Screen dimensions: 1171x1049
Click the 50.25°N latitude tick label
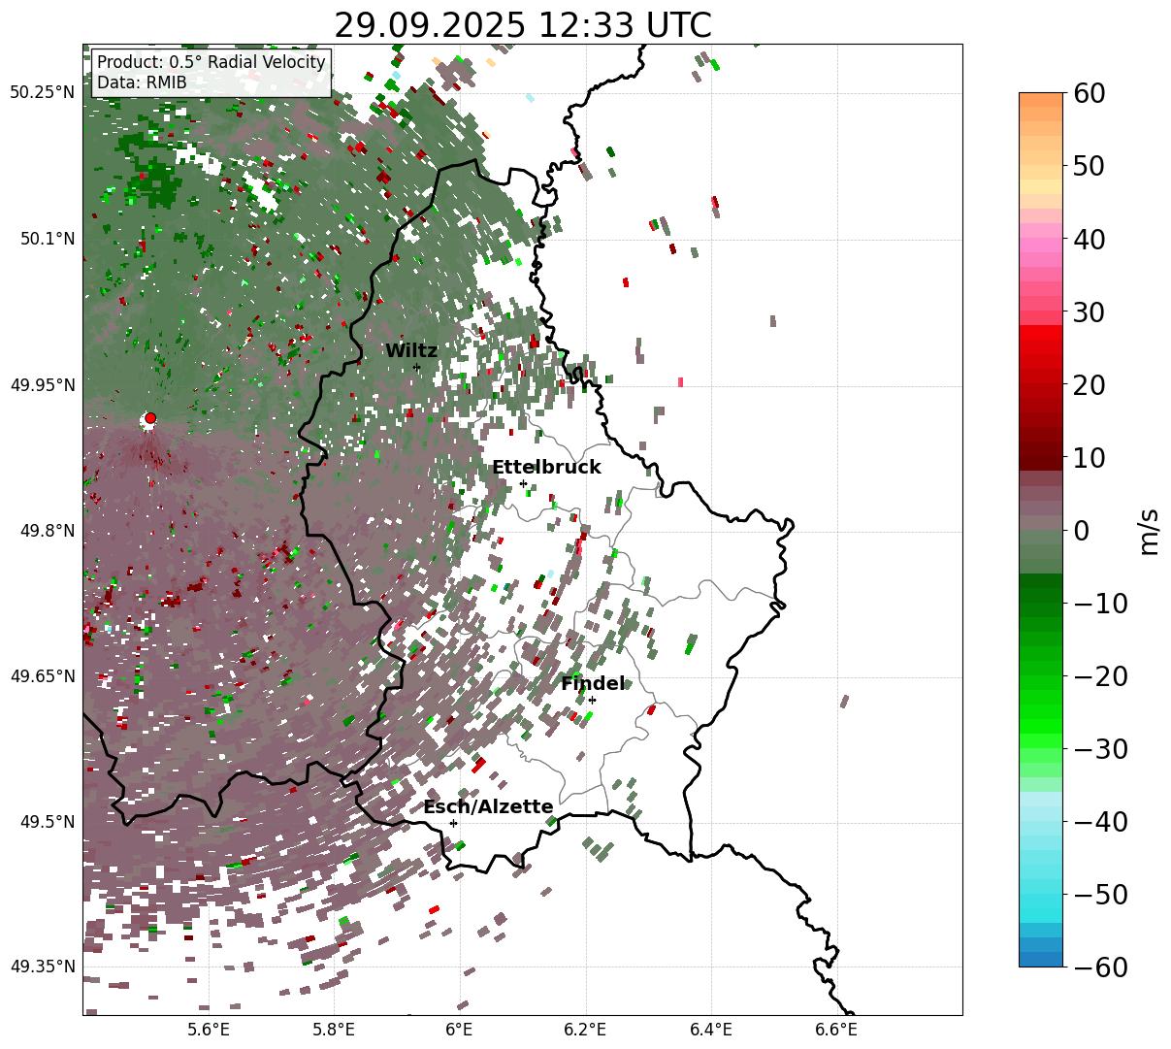coord(42,93)
